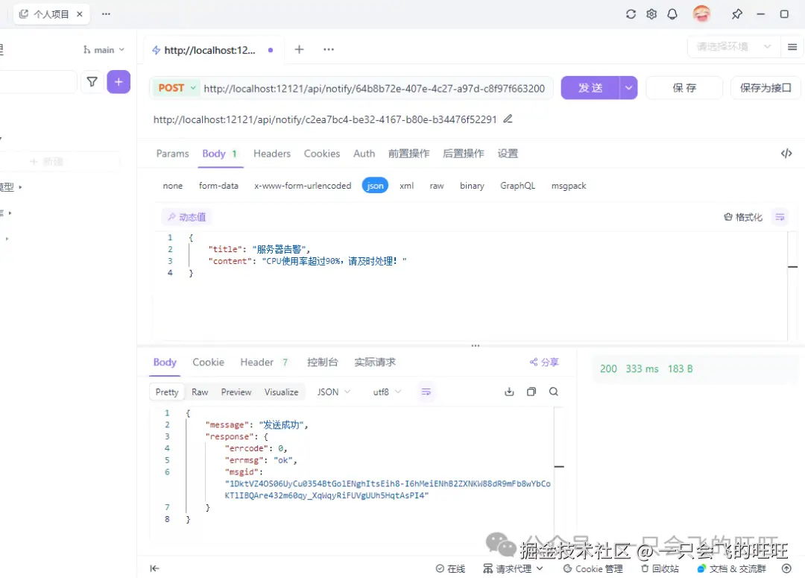Select the raw body type

[437, 186]
